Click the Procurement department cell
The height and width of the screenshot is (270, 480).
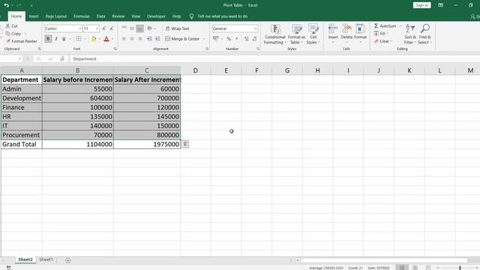click(x=22, y=135)
